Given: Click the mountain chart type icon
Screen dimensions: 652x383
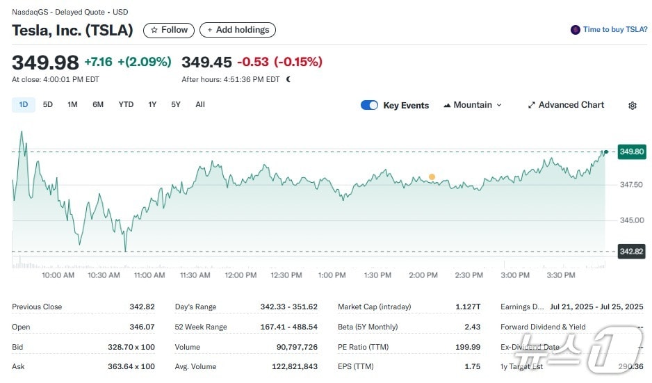Looking at the screenshot, I should coord(447,106).
